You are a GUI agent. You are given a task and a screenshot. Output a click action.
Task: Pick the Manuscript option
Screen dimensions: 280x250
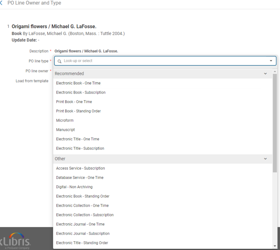[x=163, y=130]
